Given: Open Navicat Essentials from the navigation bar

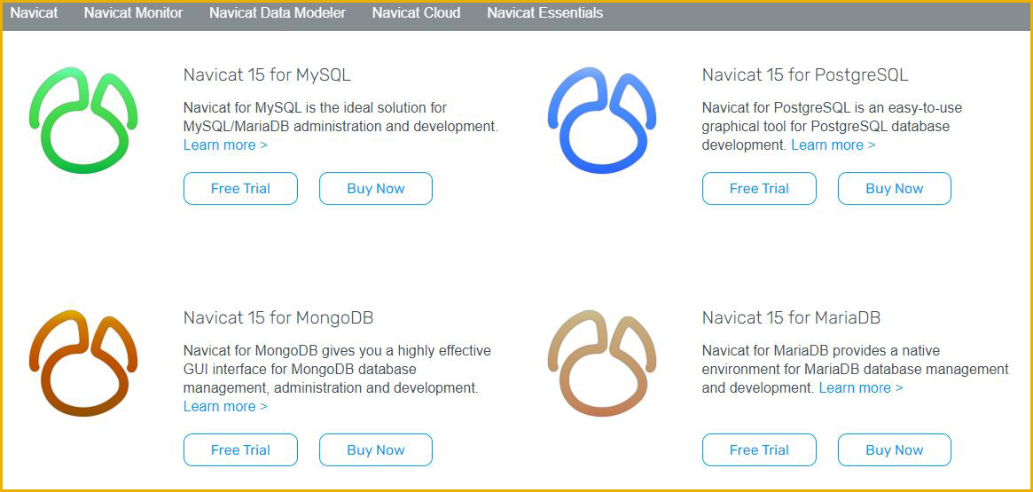Looking at the screenshot, I should click(x=544, y=13).
